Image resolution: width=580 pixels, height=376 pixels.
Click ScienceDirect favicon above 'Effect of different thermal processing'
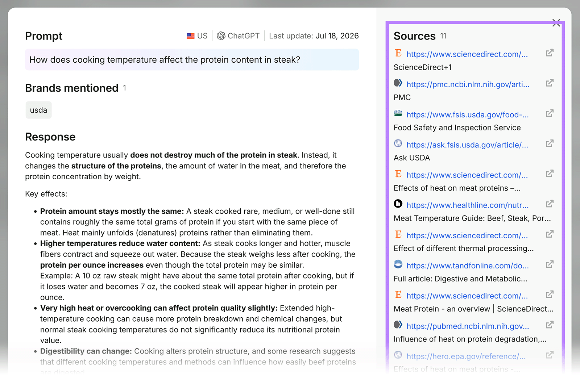point(398,234)
